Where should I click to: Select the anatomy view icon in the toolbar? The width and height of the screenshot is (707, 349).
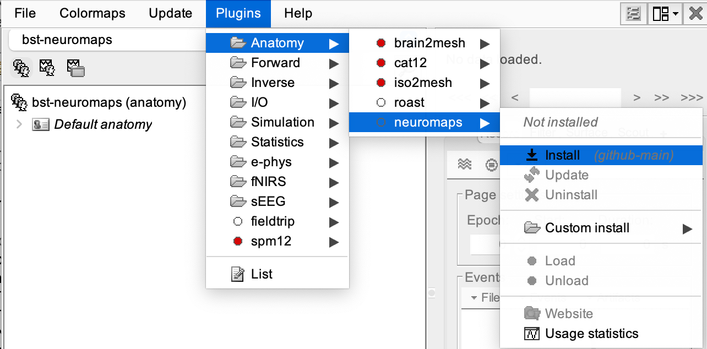pyautogui.click(x=21, y=68)
